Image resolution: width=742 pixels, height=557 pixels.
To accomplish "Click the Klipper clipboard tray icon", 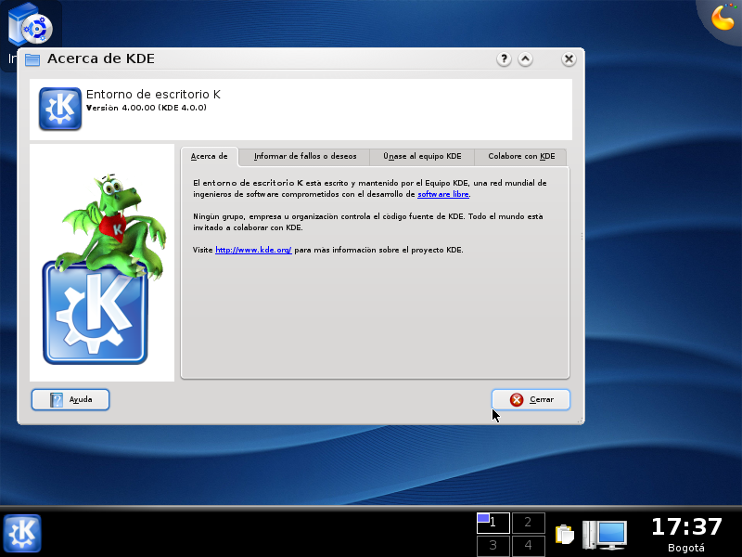I will tap(564, 534).
